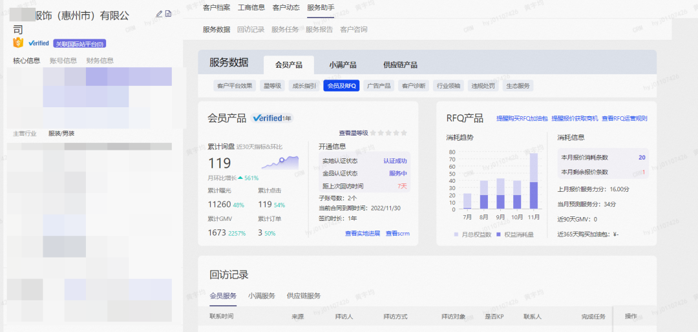
Task: Click the 7月 bar in 消耗趋势 chart
Action: pyautogui.click(x=467, y=201)
